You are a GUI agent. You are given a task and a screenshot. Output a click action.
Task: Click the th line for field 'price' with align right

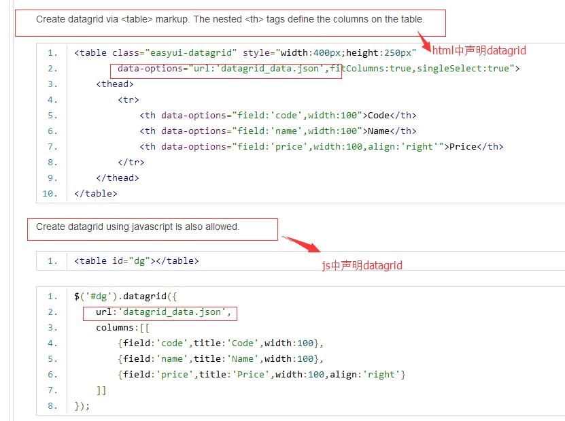(322, 147)
